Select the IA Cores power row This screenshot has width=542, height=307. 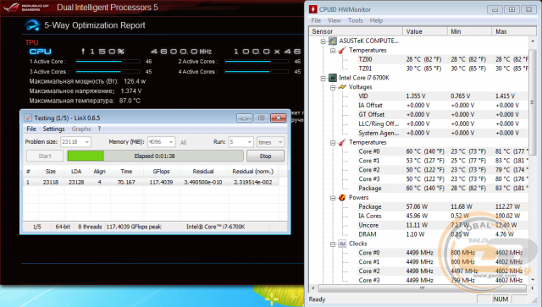tap(443, 216)
